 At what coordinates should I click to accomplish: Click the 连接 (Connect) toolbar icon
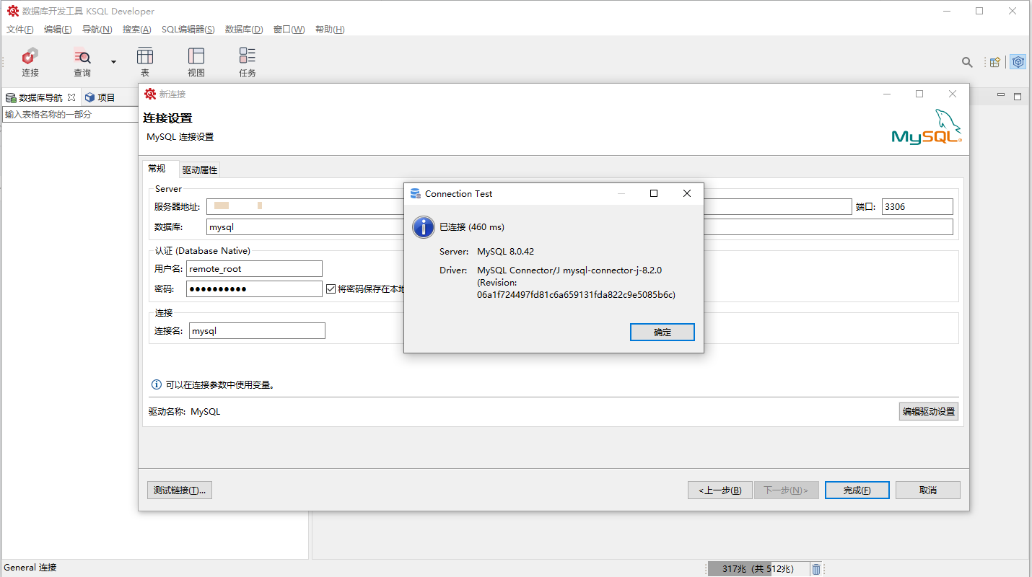(30, 62)
